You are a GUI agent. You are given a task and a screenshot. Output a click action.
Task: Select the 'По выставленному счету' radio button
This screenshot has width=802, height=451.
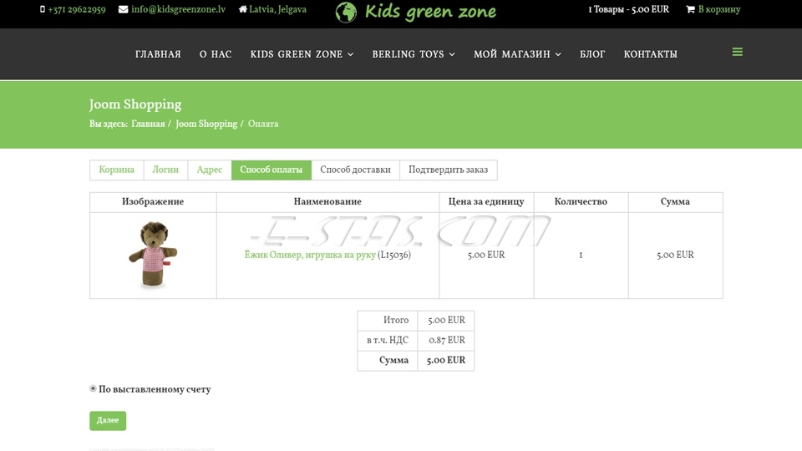[x=93, y=388]
